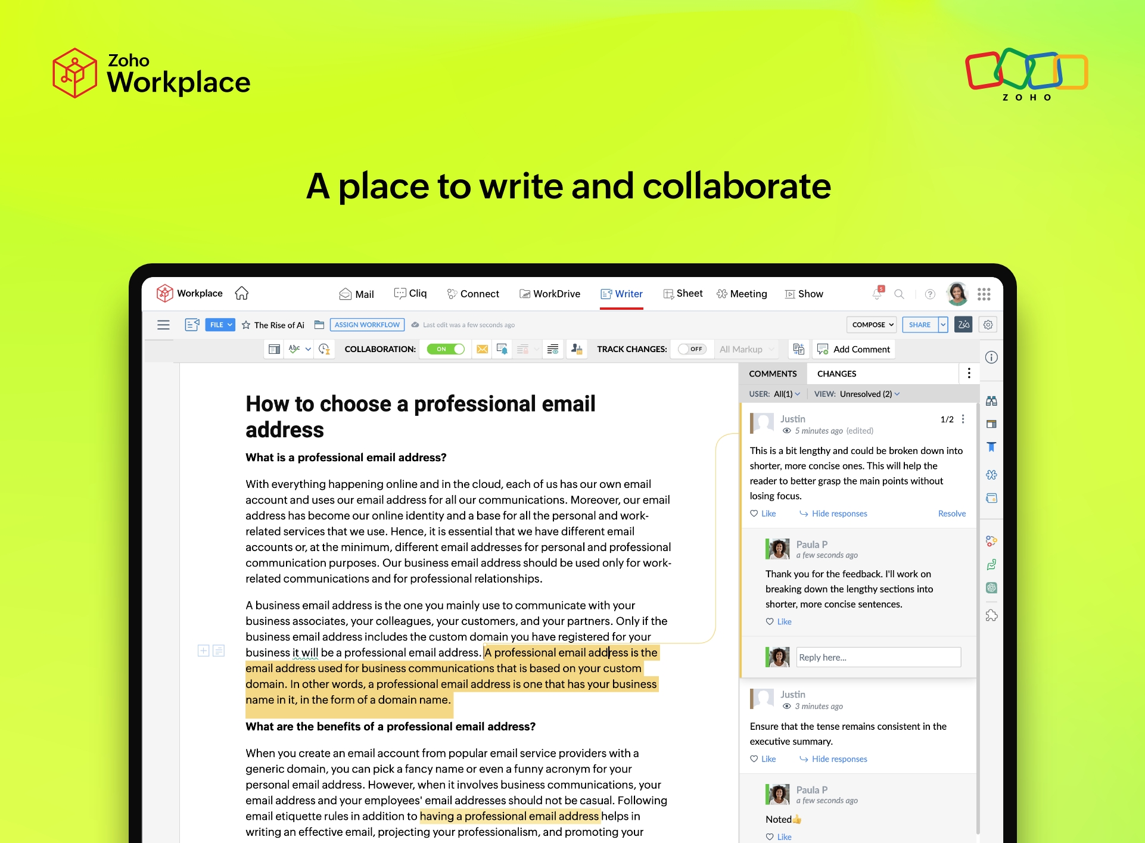Open the spell check Abc tool
This screenshot has width=1145, height=843.
point(294,349)
